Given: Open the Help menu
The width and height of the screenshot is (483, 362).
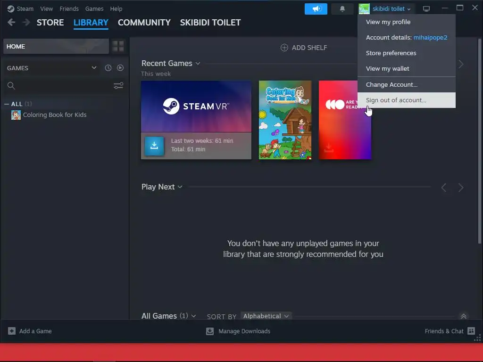Looking at the screenshot, I should pos(116,8).
